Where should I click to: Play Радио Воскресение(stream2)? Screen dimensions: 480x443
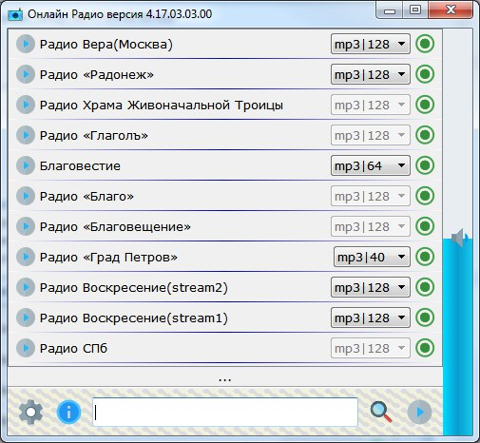pyautogui.click(x=26, y=287)
